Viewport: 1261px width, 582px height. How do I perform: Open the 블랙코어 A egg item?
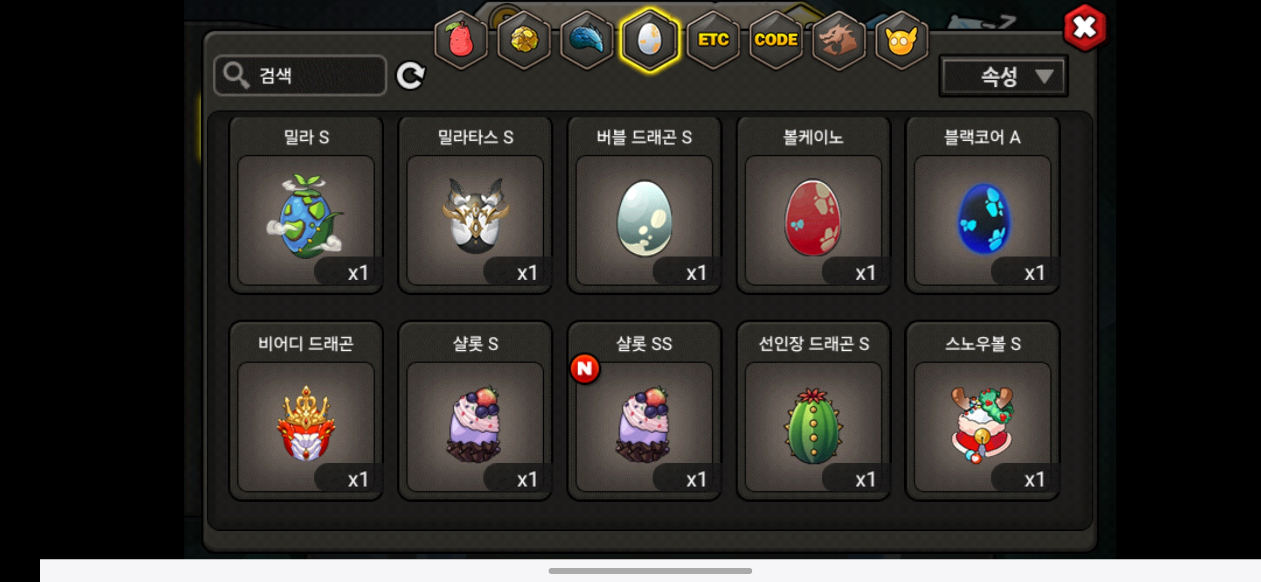click(x=983, y=205)
